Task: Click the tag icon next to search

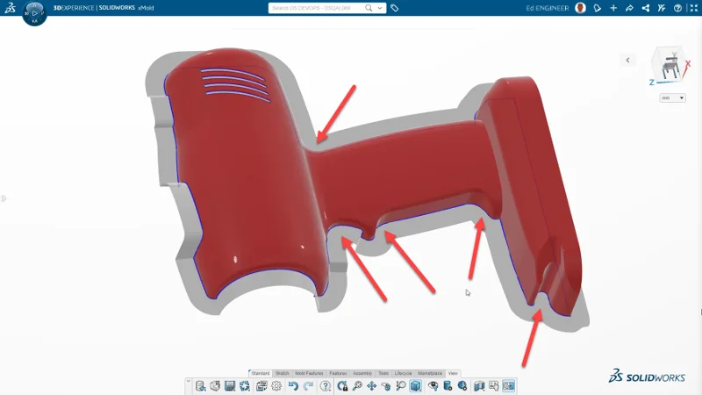Action: click(394, 8)
